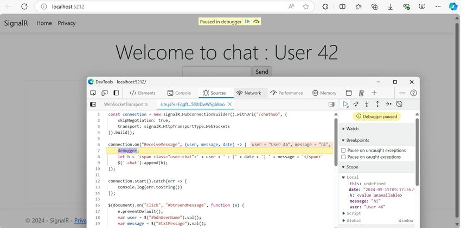Image resolution: width=461 pixels, height=228 pixels.
Task: Toggle device emulation icon in DevTools
Action: (104, 93)
